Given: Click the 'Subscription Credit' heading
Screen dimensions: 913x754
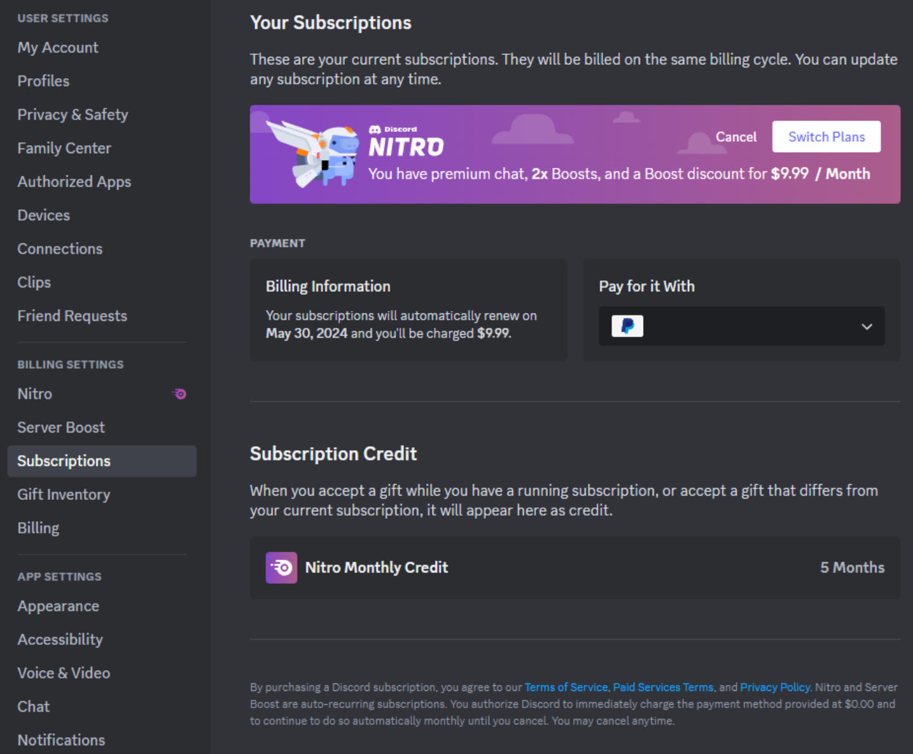Looking at the screenshot, I should tap(334, 454).
